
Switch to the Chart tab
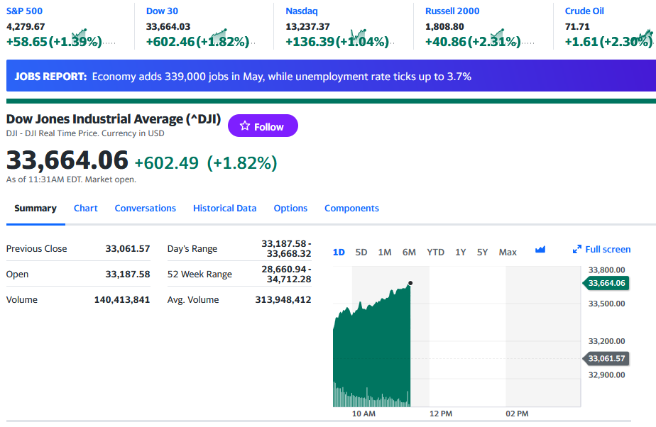pyautogui.click(x=86, y=208)
